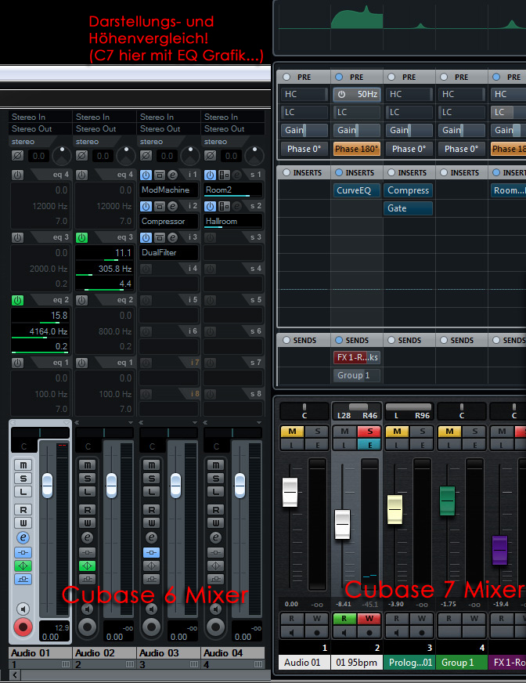The height and width of the screenshot is (683, 526).
Task: Enable Read automation on Cubase 6 Audio 02
Action: [x=88, y=510]
